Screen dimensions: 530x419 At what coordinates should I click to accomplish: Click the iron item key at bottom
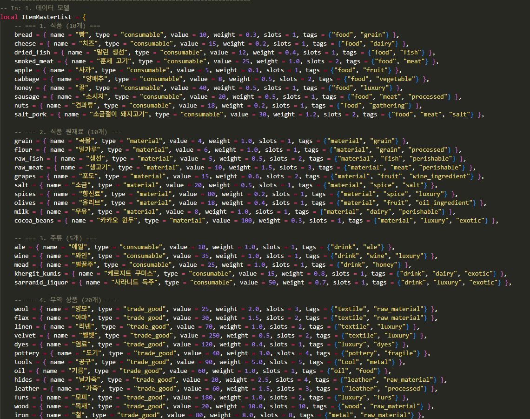21,415
